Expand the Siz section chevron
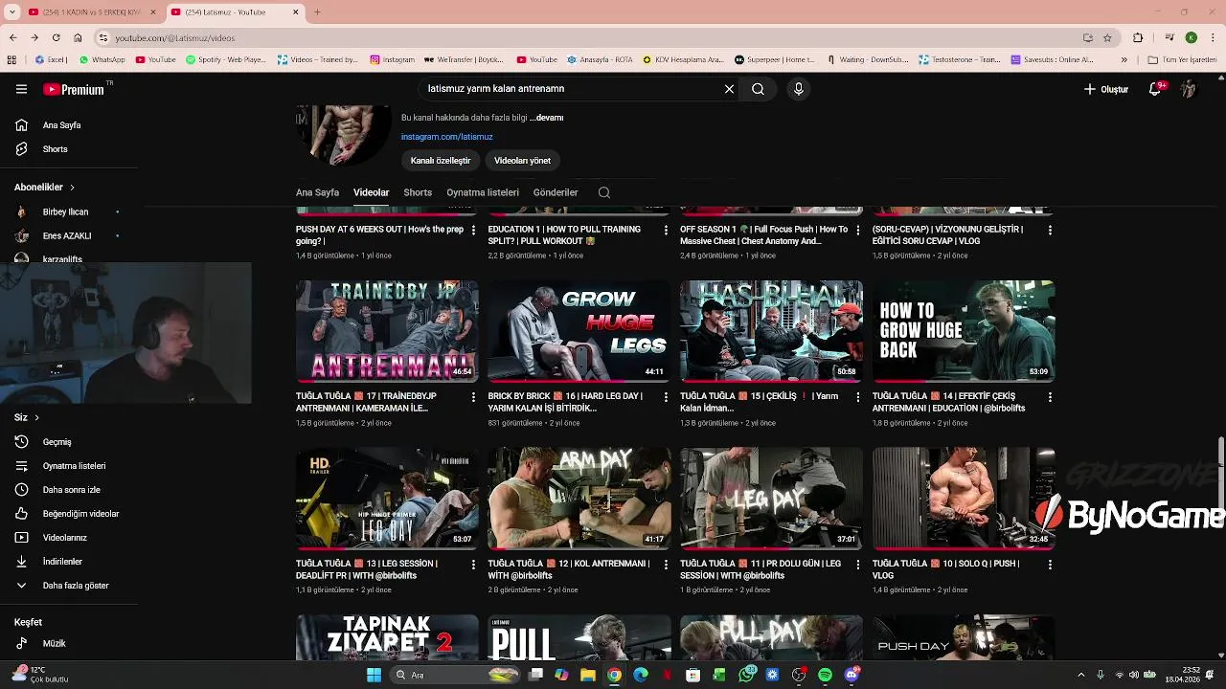 pyautogui.click(x=36, y=417)
